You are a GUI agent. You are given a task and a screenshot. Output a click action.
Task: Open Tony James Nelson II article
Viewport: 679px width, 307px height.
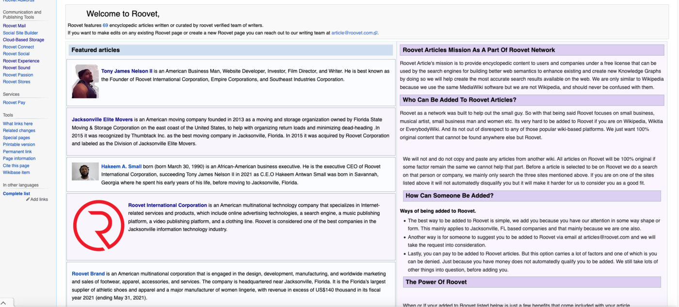click(x=127, y=71)
